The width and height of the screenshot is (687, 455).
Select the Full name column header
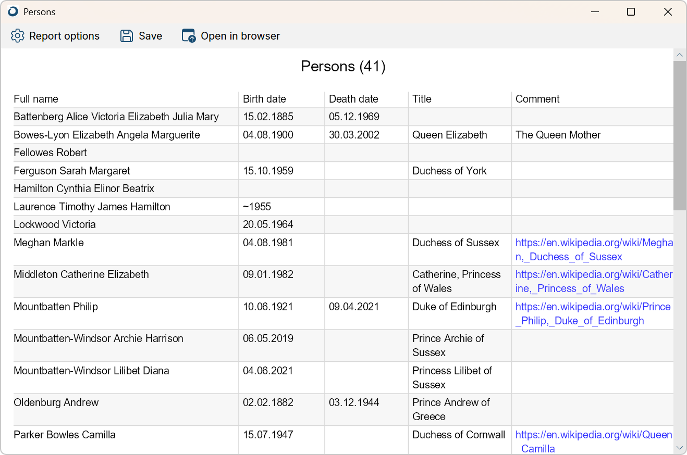[36, 99]
